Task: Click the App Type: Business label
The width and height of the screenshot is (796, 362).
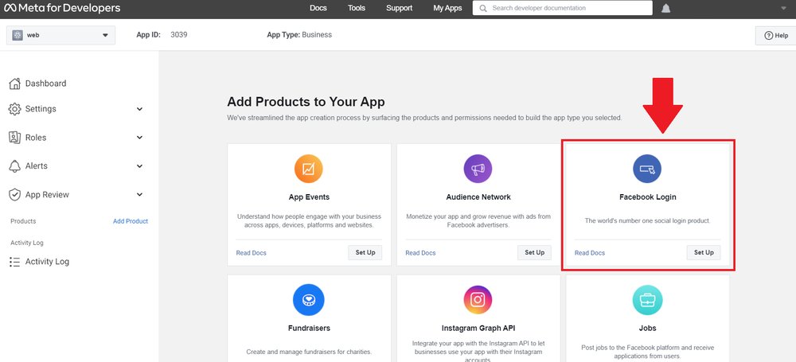Action: (299, 35)
